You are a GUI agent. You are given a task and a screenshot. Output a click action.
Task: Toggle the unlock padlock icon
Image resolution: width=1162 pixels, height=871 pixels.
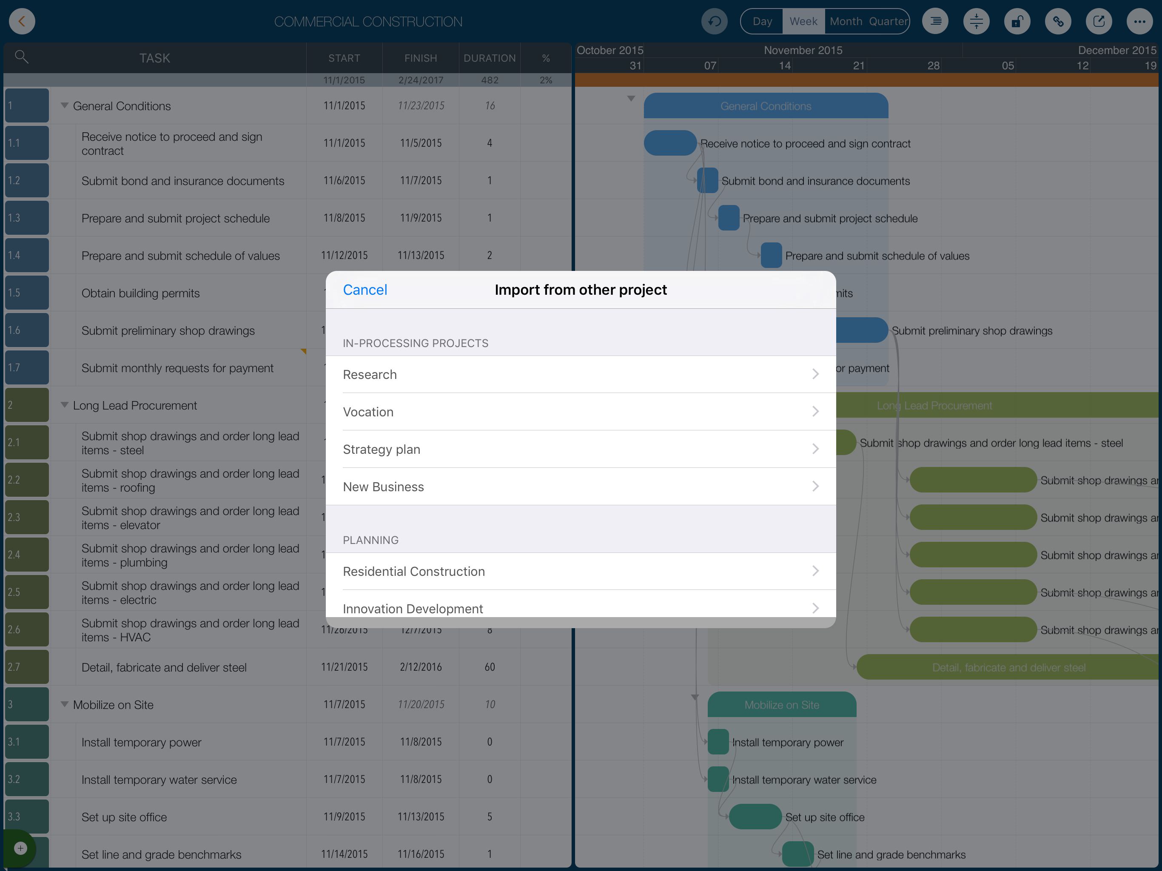click(x=1017, y=22)
